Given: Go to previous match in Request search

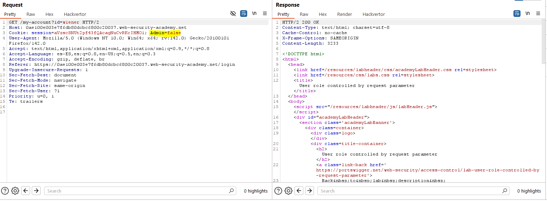Looking at the screenshot, I should pyautogui.click(x=25, y=191).
